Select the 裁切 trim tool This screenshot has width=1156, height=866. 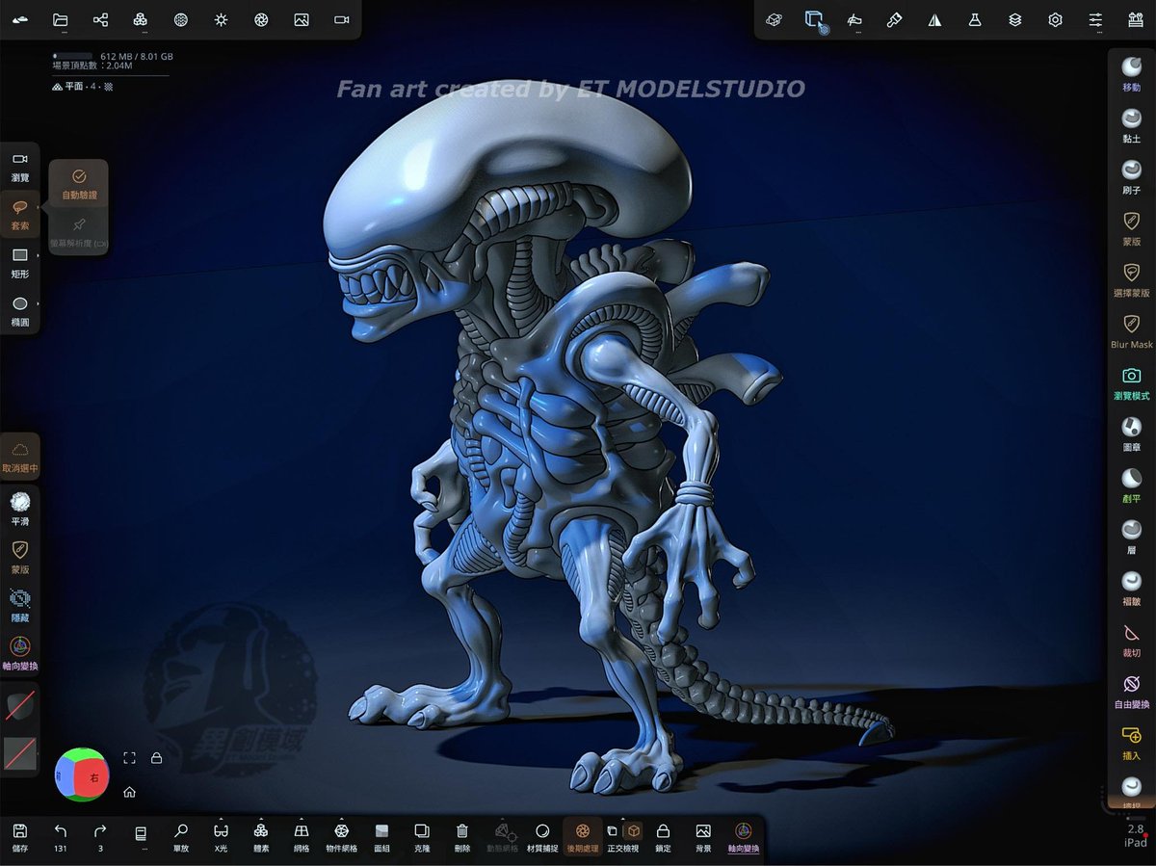pos(1132,639)
